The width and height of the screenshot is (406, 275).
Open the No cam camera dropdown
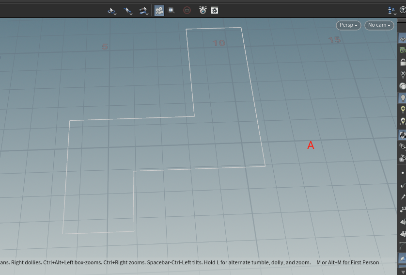(379, 25)
